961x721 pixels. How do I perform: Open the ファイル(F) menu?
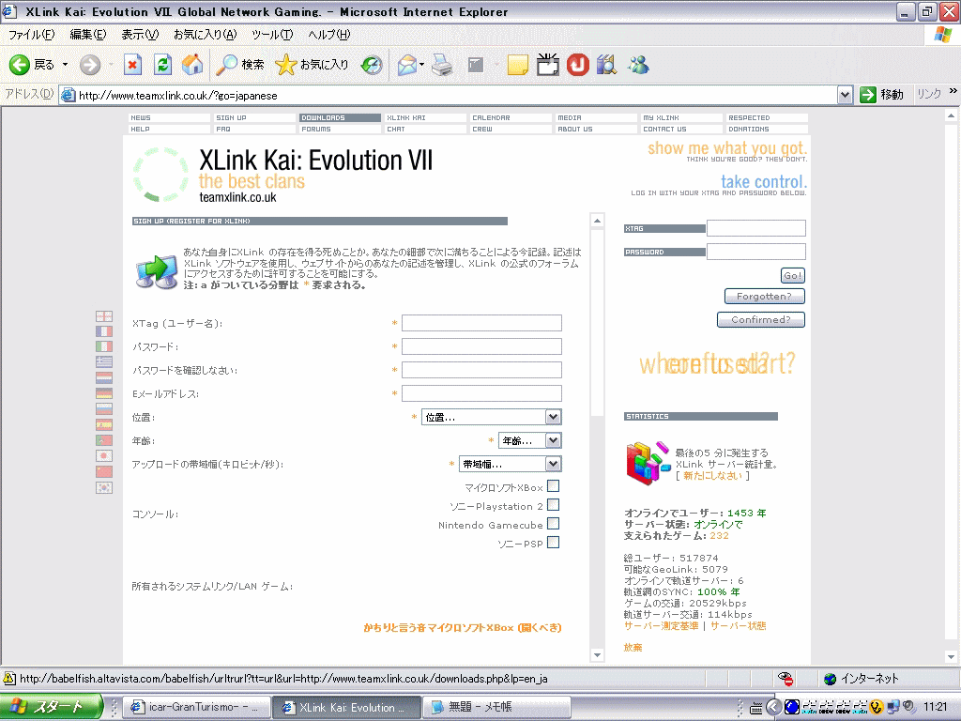(x=31, y=35)
